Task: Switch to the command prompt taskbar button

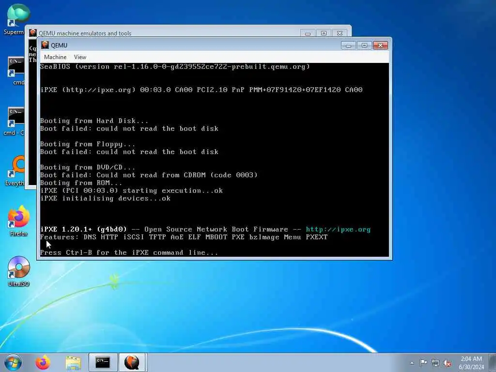Action: point(103,362)
